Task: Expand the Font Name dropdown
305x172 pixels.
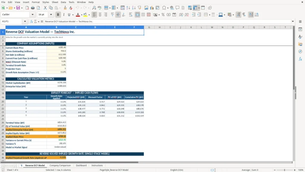Action: pos(32,14)
